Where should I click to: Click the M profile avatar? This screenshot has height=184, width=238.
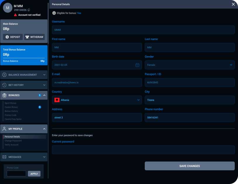tap(8, 8)
